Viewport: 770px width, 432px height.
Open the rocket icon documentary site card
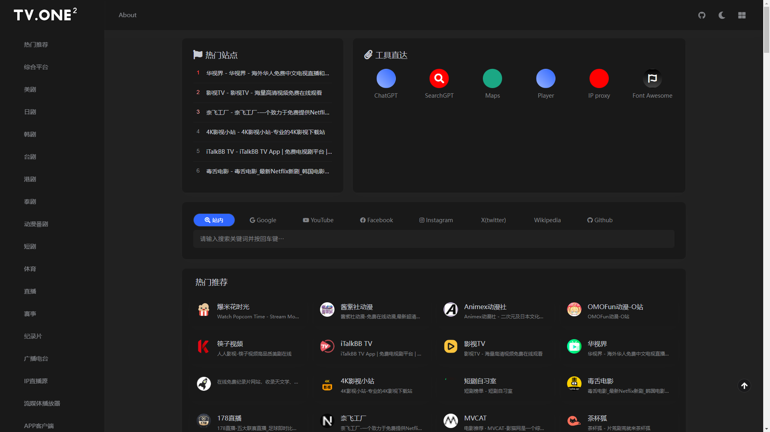pyautogui.click(x=204, y=384)
